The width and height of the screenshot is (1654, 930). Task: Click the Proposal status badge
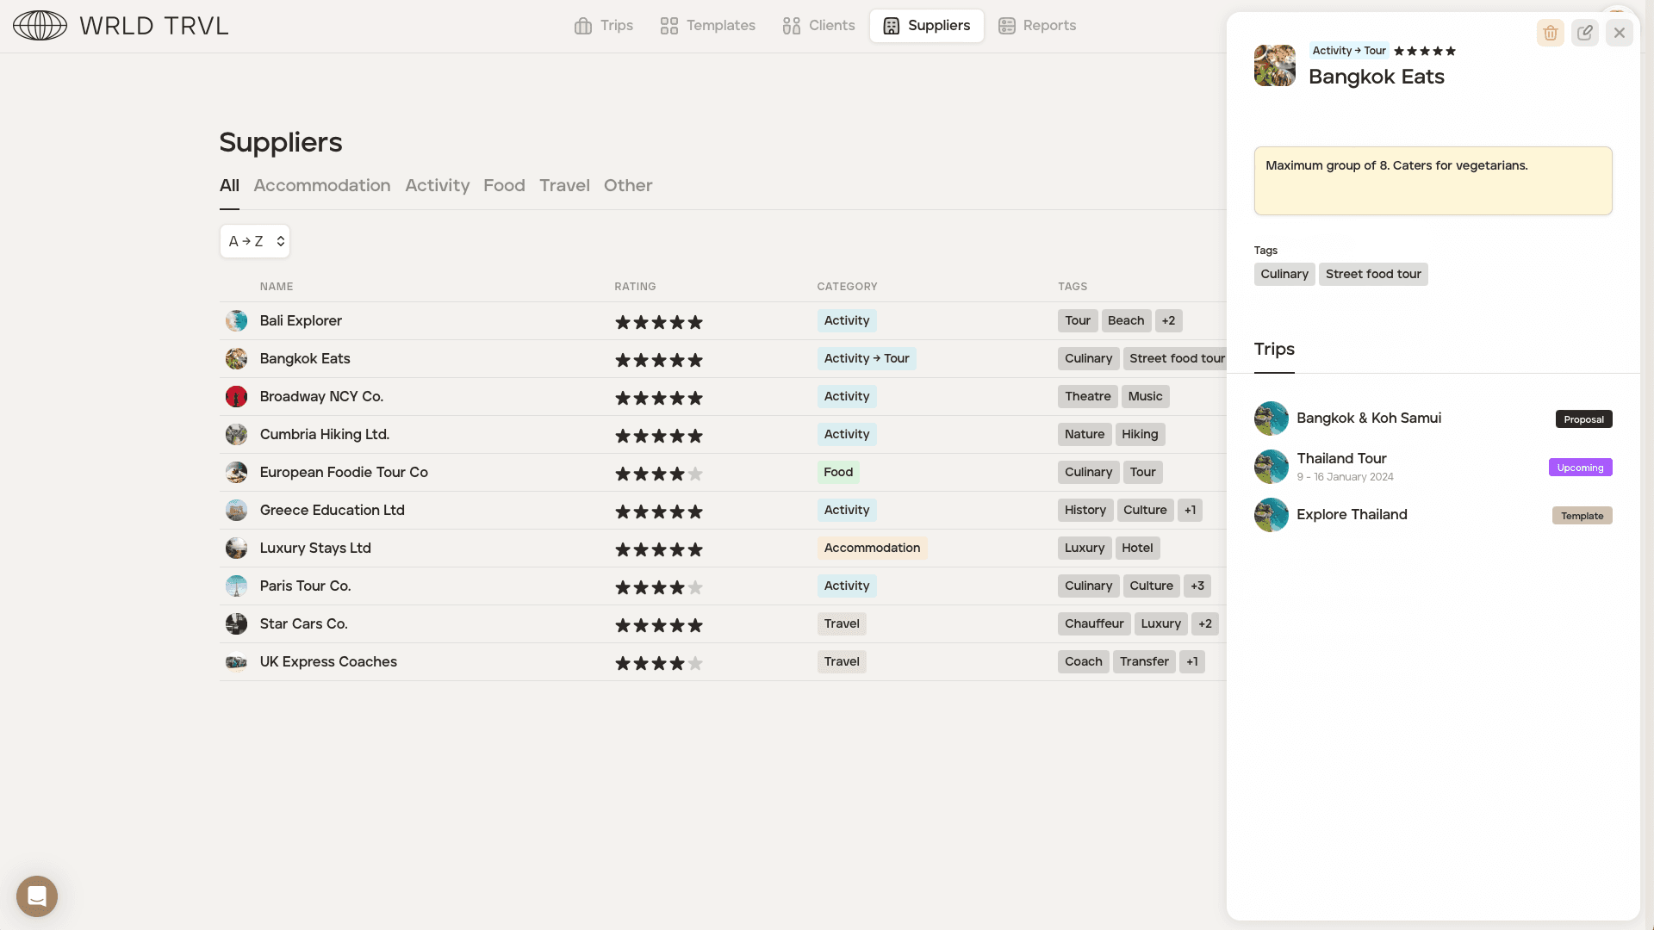[x=1583, y=419]
